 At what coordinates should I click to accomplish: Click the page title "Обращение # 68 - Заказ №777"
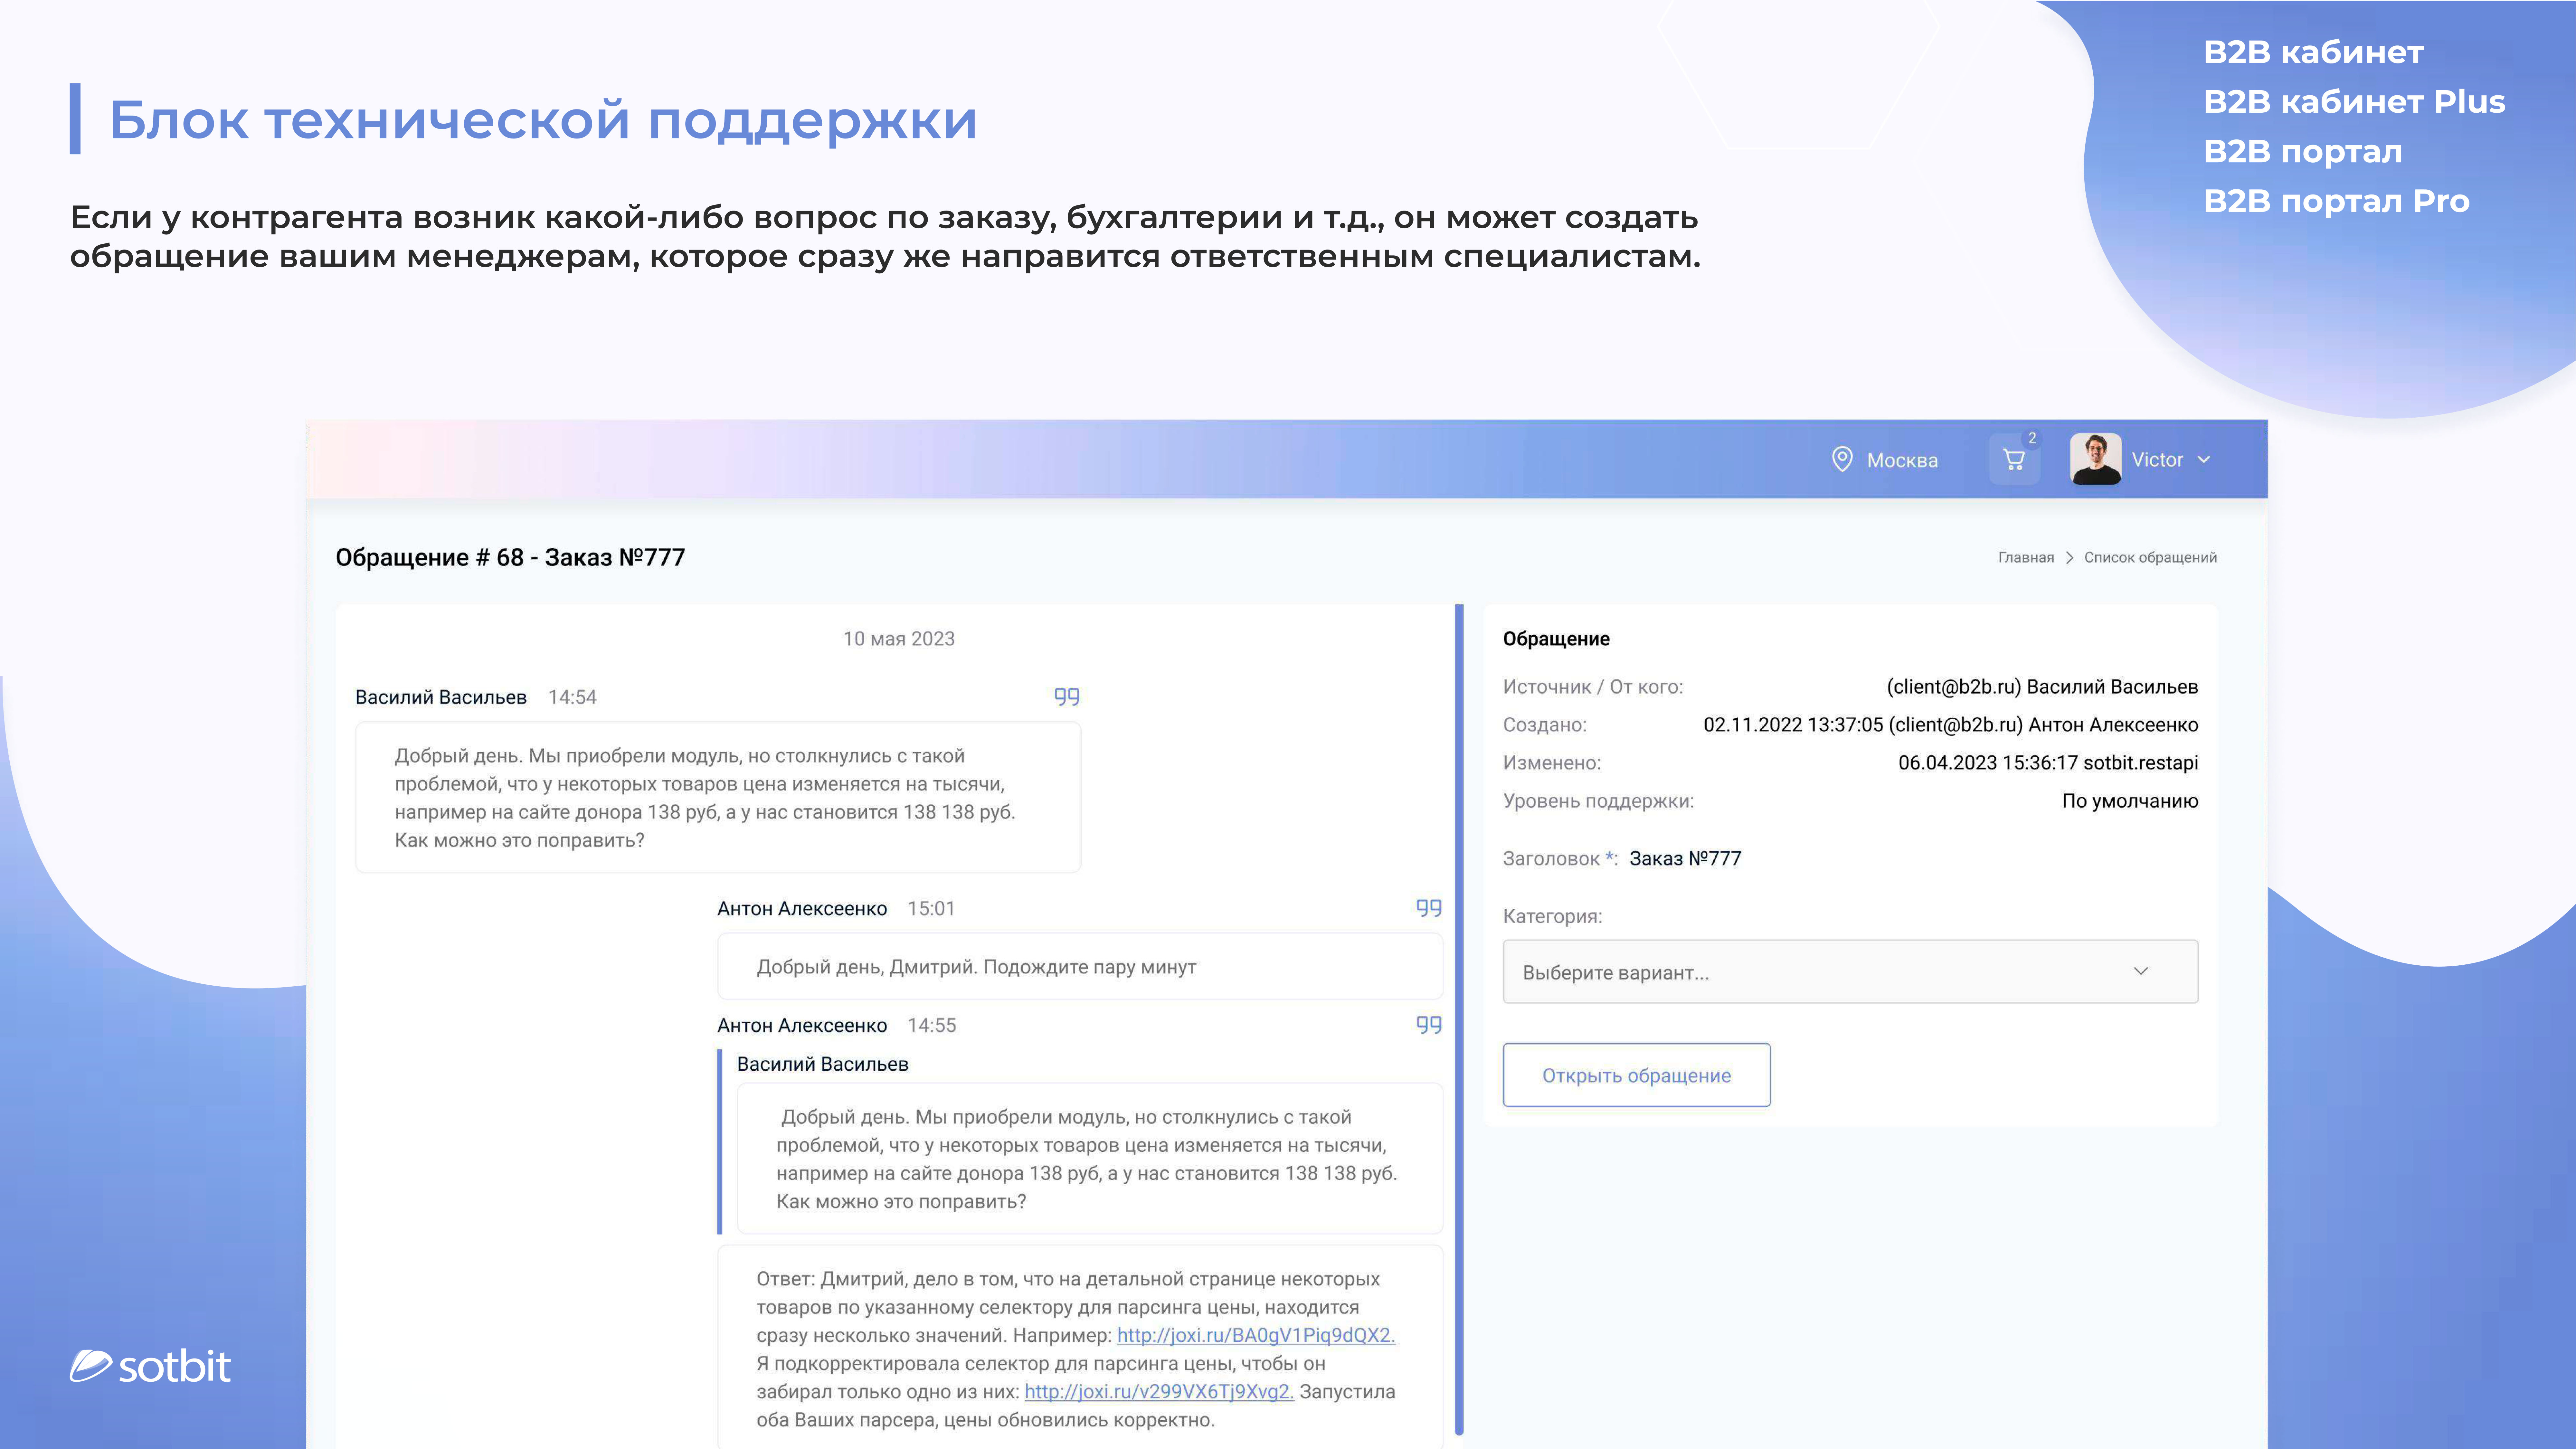[510, 557]
